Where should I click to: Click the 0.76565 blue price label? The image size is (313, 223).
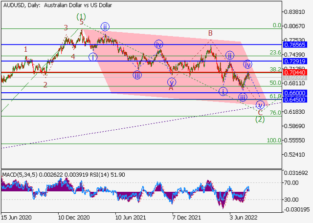297,44
